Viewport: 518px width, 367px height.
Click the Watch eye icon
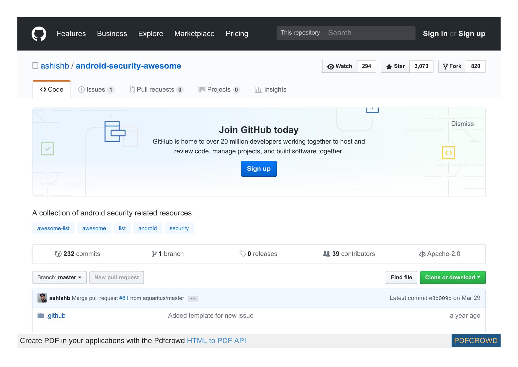(x=331, y=66)
